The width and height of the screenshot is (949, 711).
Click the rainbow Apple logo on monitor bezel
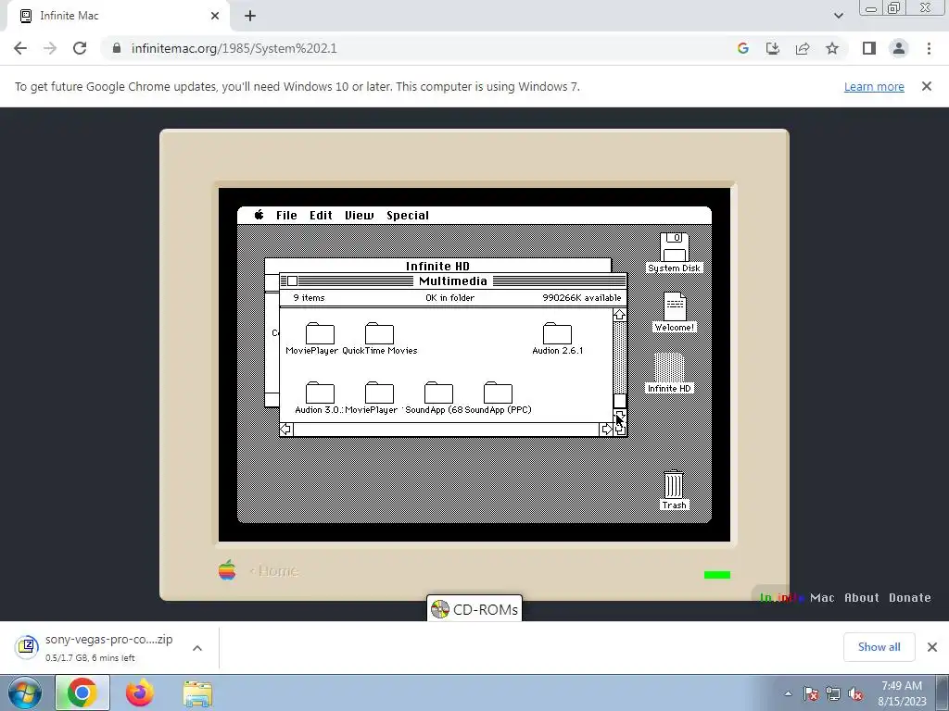click(227, 570)
